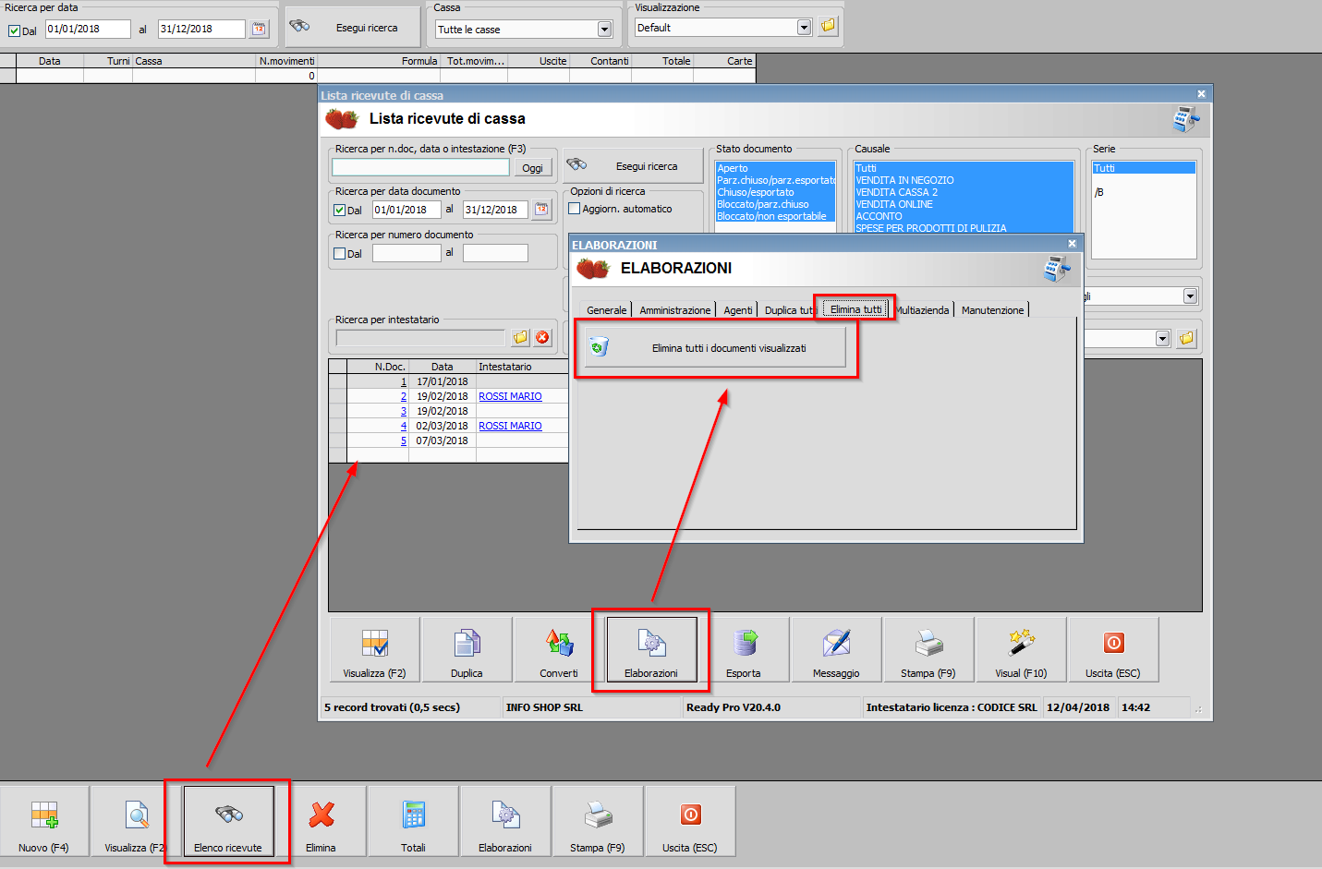
Task: Open document number 1 link
Action: tap(403, 381)
